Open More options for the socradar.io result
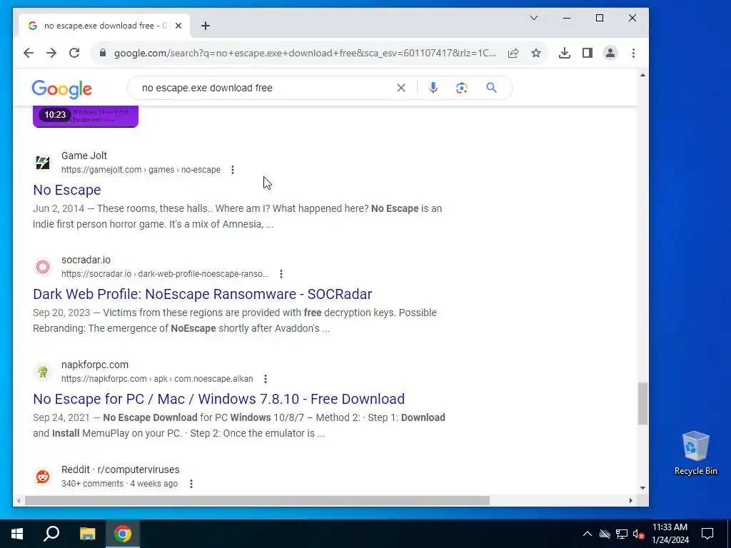The width and height of the screenshot is (731, 548). tap(281, 274)
